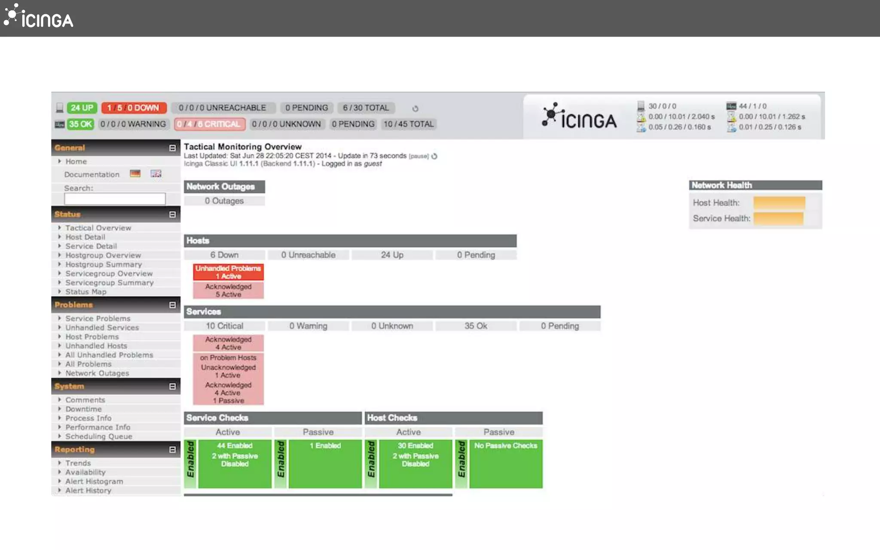This screenshot has height=550, width=880.
Task: Collapse the Status sidebar section
Action: 172,214
